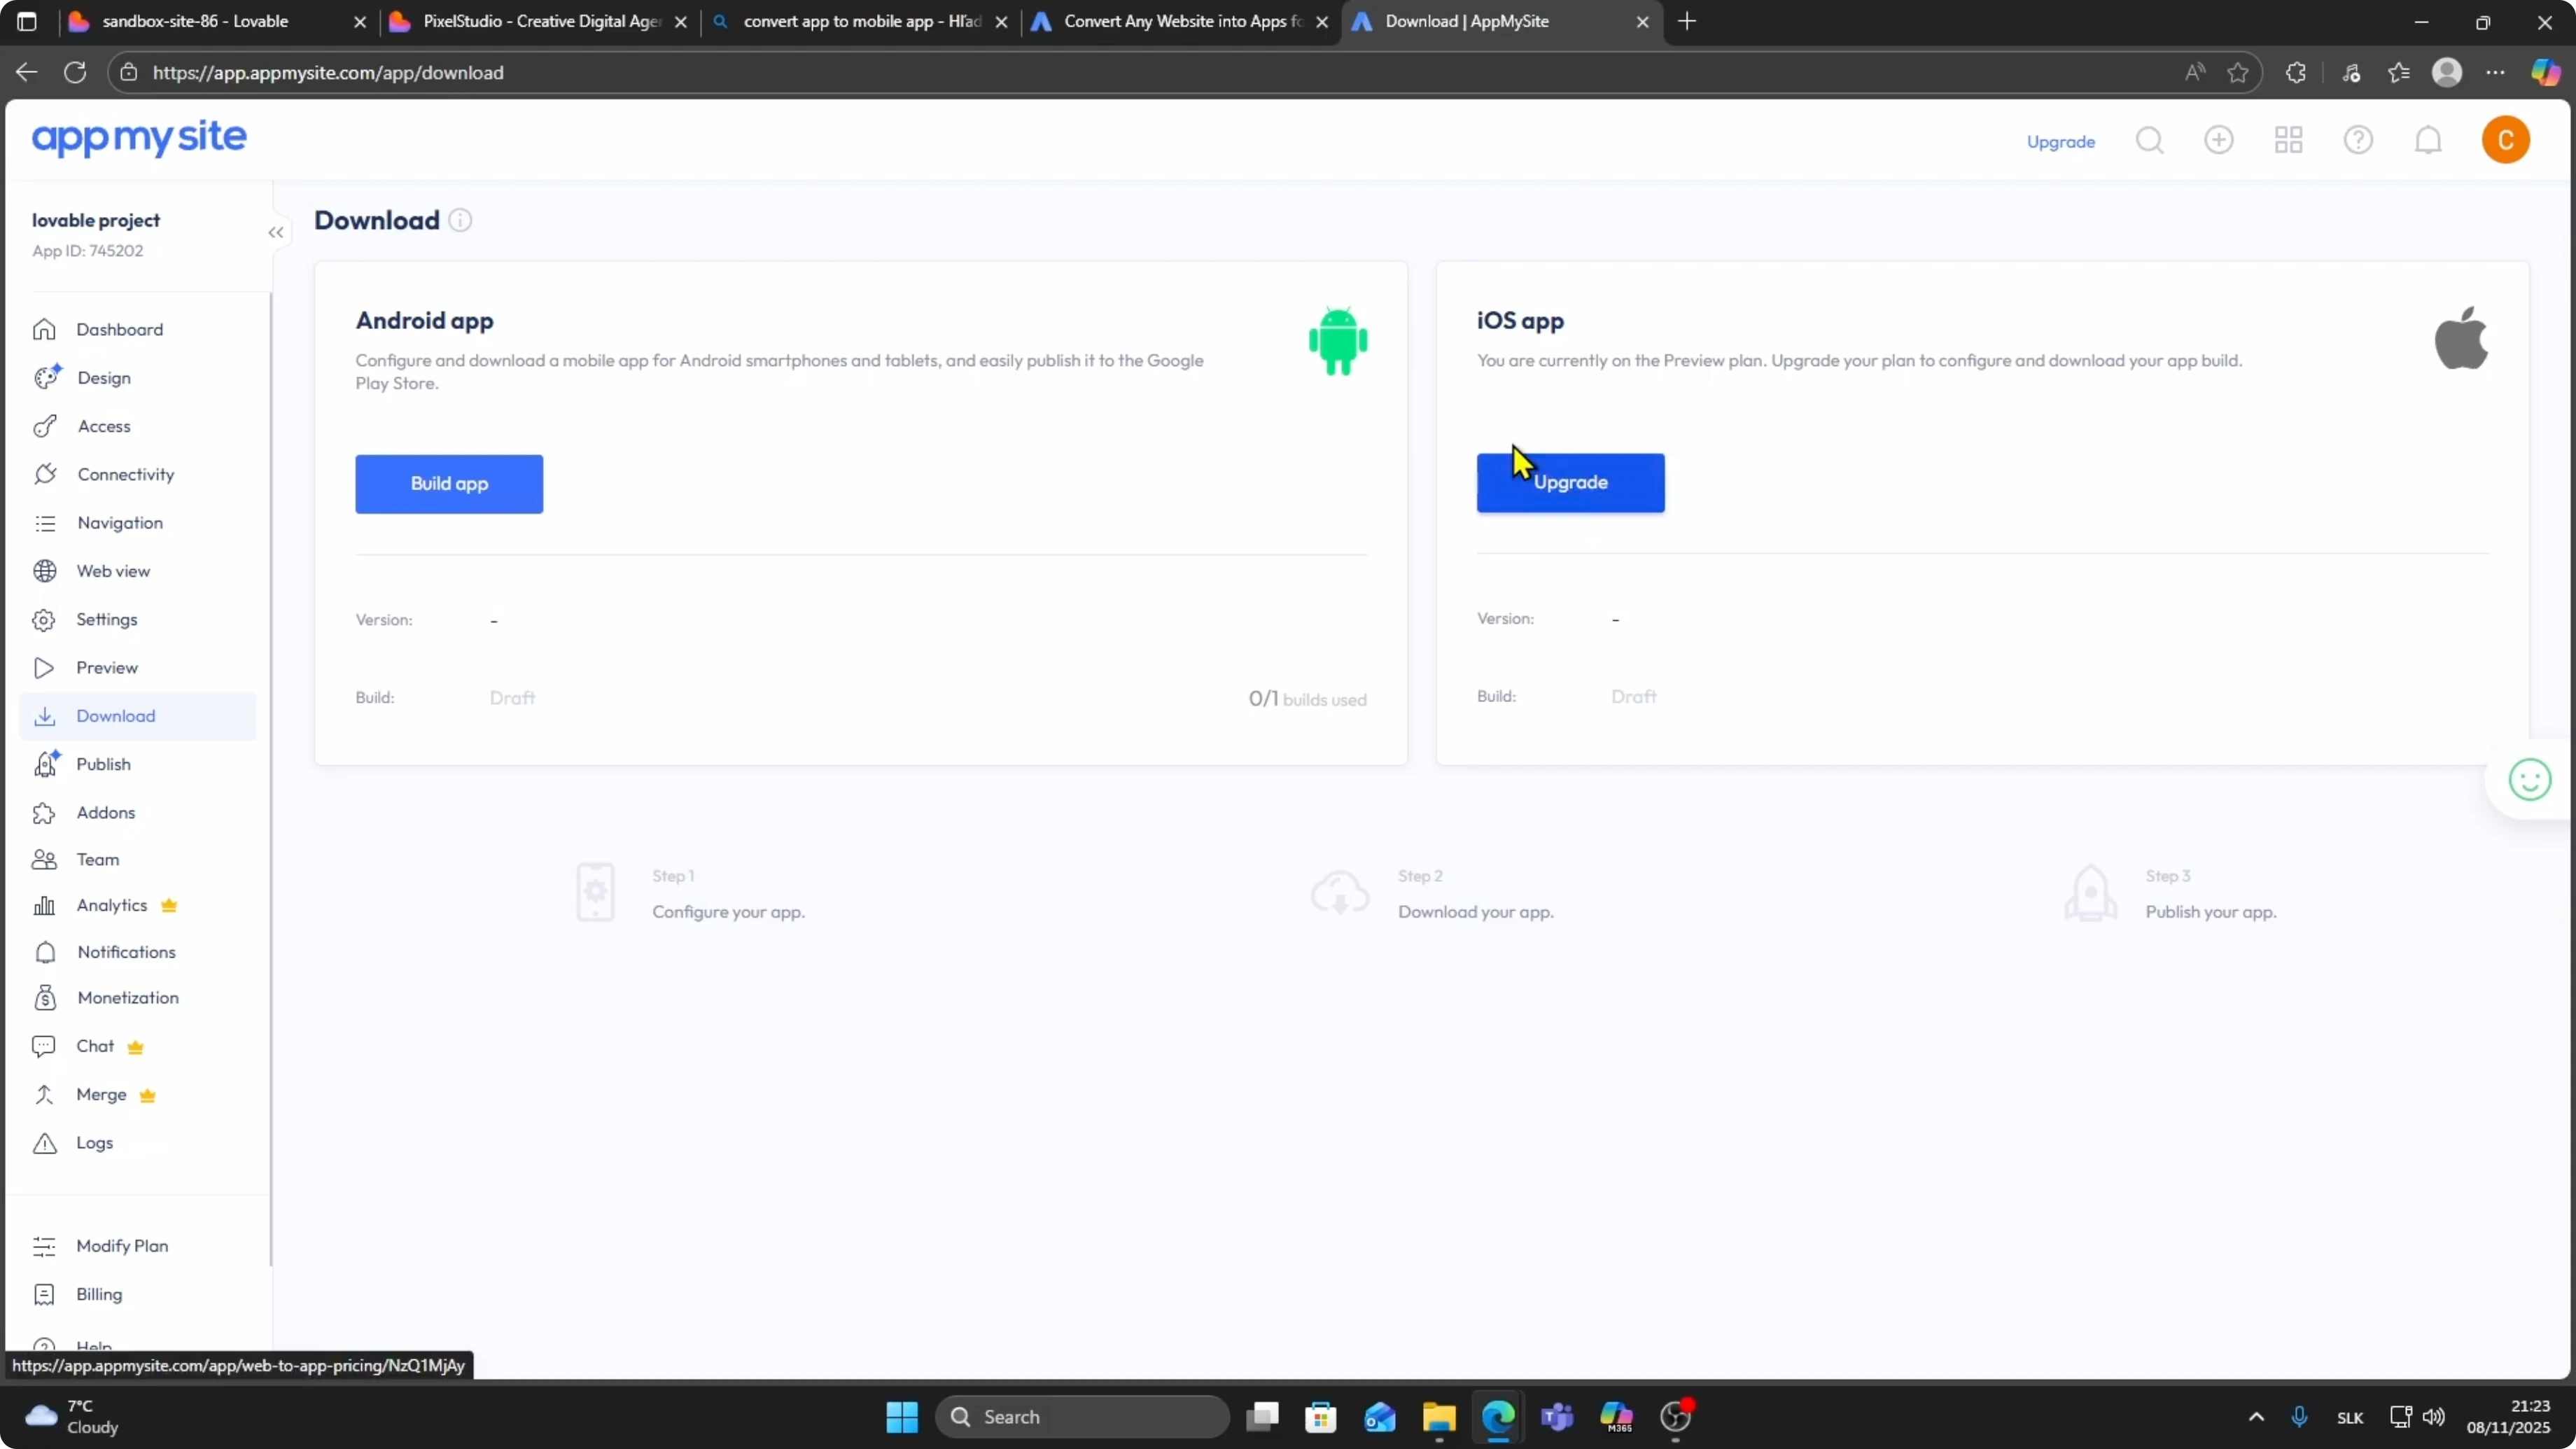Click the Chat speech bubble icon
This screenshot has width=2576, height=1449.
44,1046
